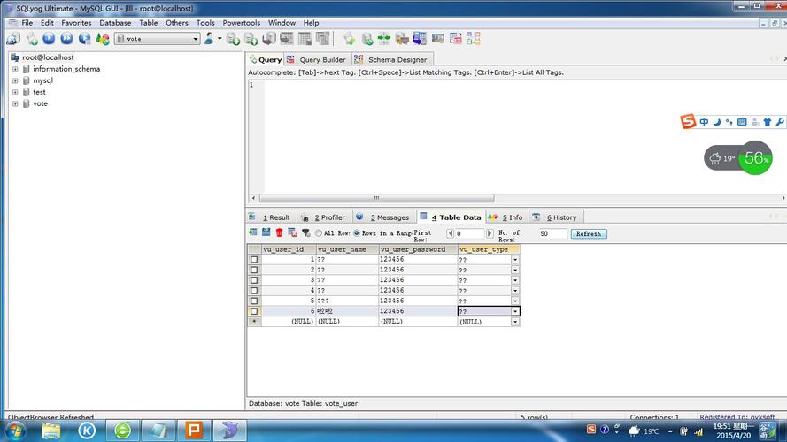Switch to the 2 Profiler tab
This screenshot has height=442, width=787.
(324, 217)
